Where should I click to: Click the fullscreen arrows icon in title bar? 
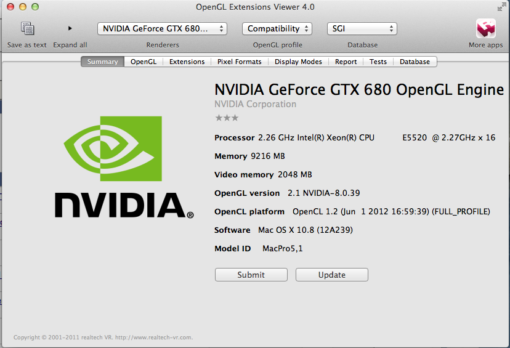click(x=501, y=7)
